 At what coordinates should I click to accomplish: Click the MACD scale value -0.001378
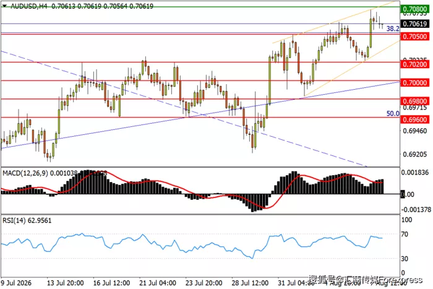(x=416, y=209)
